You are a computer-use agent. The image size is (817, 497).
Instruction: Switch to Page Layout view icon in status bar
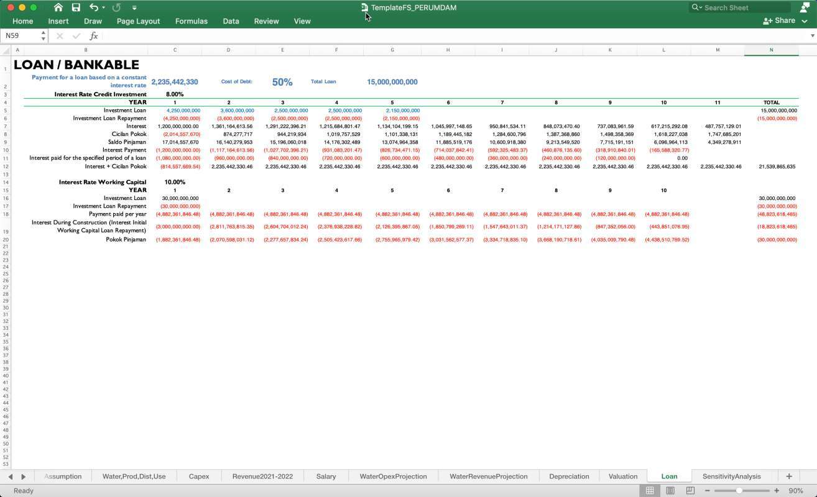670,490
